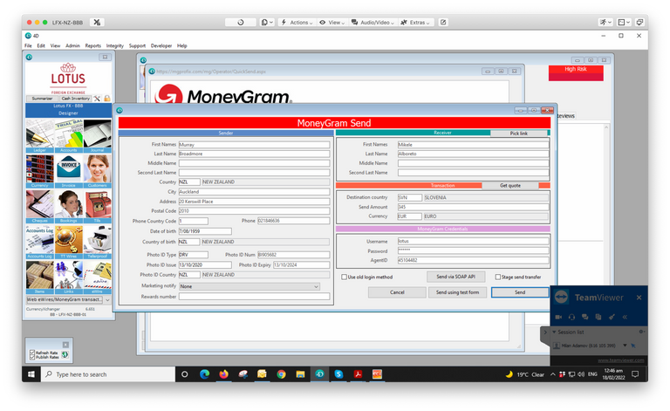Open the Extras dropdown
Viewport: 670px width, 411px height.
point(415,22)
